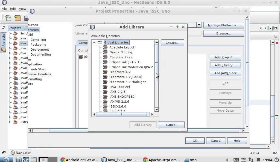Click the network icon in system tray
Screen dimensions: 280x162
pyautogui.click(x=251, y=160)
